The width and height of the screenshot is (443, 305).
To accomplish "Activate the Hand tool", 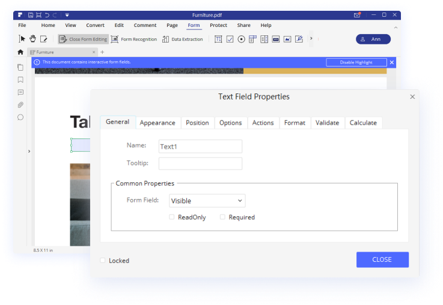I will [x=33, y=39].
